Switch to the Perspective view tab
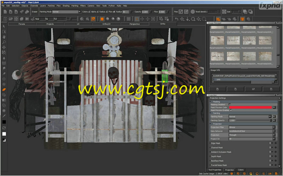Viewport: 283px width, 176px height. coord(135,24)
